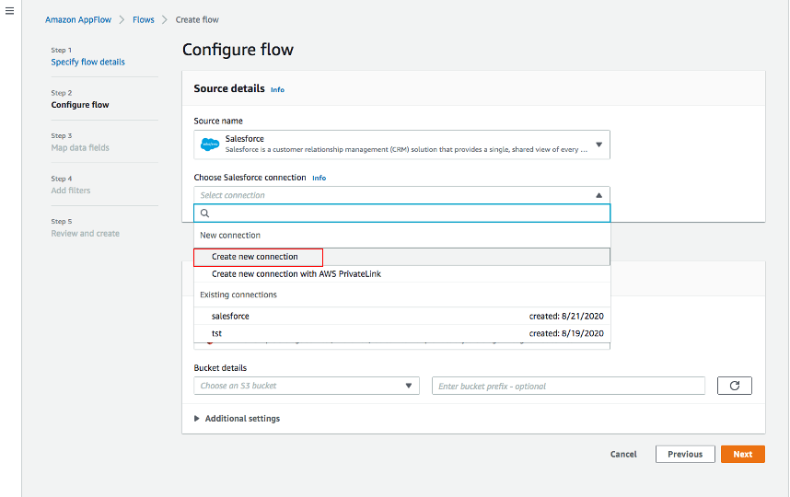Open the hamburger navigation menu
The image size is (790, 497).
tap(10, 10)
